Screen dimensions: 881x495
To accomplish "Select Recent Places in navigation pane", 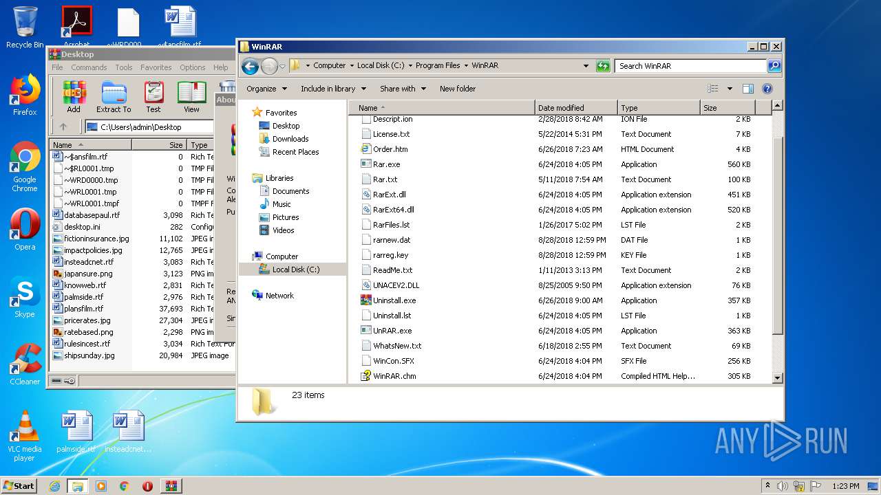I will tap(295, 152).
